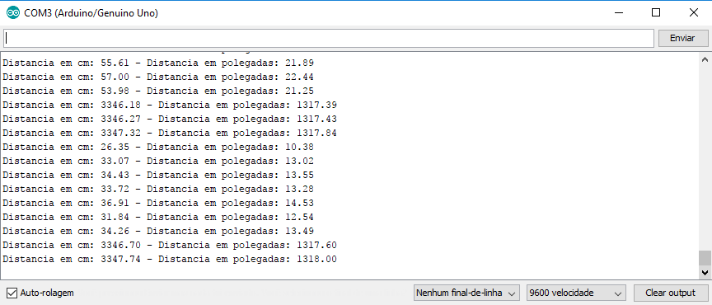The width and height of the screenshot is (712, 305).
Task: Select the line with 3346.18 cm reading
Action: (170, 105)
